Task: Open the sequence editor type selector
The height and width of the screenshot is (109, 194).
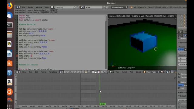Action: (18, 109)
